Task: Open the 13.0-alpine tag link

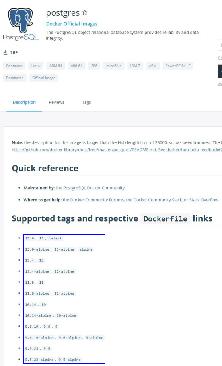Action: click(x=37, y=249)
